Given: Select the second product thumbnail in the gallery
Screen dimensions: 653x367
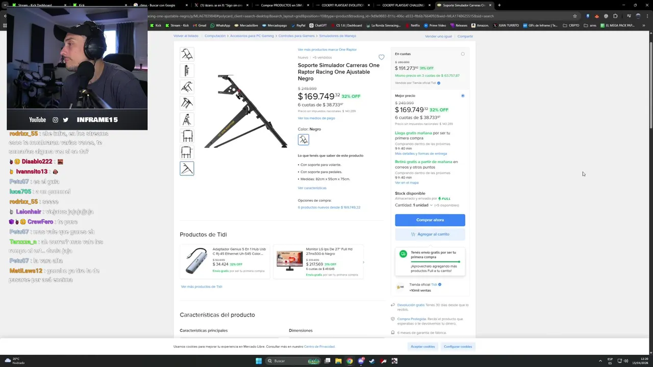Looking at the screenshot, I should 187,70.
